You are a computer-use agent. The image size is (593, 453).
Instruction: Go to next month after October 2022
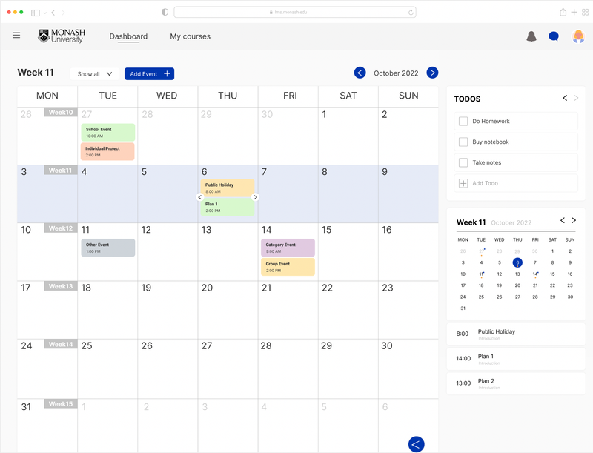click(432, 73)
